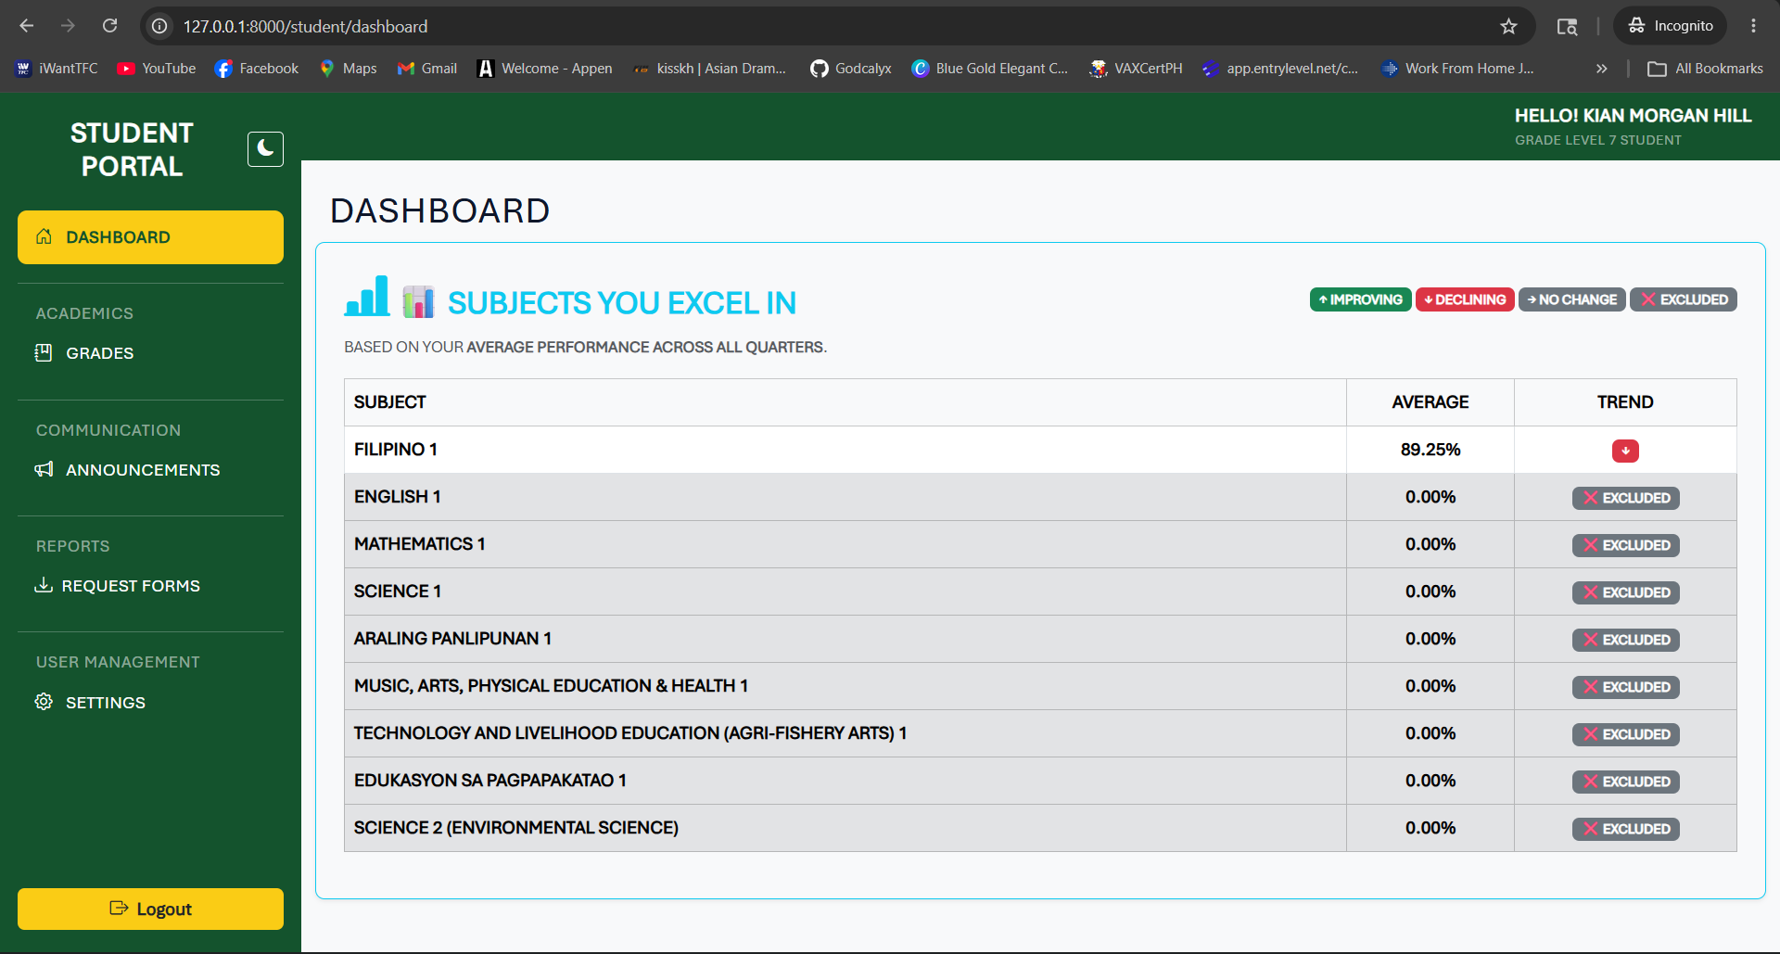Click Excluded badge for Edukasyon sa Pagpapakatao 1

click(x=1625, y=782)
